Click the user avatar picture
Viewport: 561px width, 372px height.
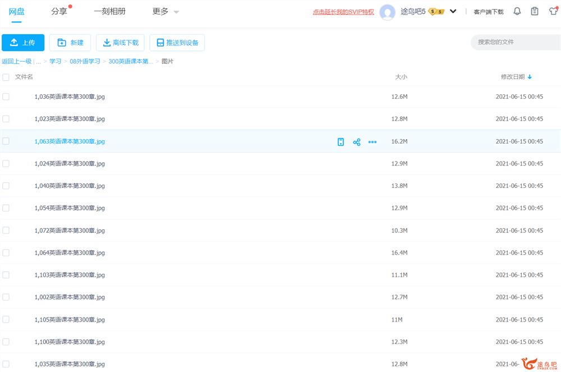(388, 12)
